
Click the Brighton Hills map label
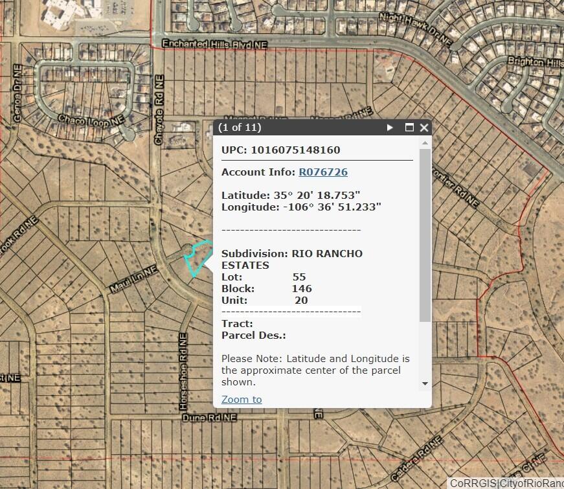536,62
